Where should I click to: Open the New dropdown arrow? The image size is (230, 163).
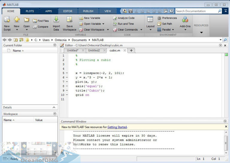pos(17,30)
